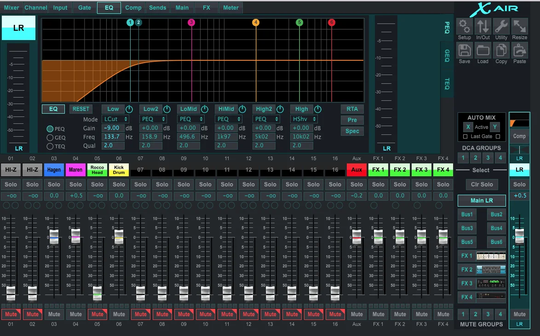Open the Setup gear icon

tap(465, 27)
